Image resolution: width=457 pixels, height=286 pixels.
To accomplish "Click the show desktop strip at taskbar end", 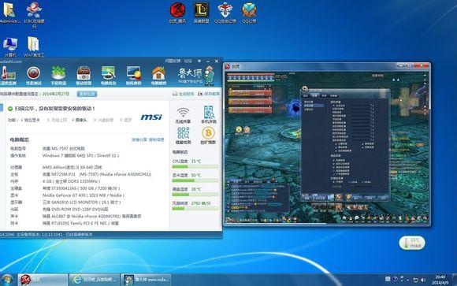I will [455, 280].
